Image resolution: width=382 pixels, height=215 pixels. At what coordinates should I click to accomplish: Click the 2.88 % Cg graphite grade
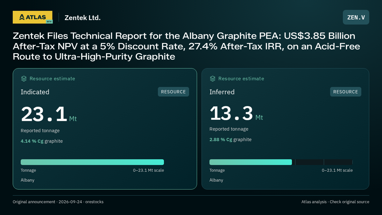[x=230, y=140]
